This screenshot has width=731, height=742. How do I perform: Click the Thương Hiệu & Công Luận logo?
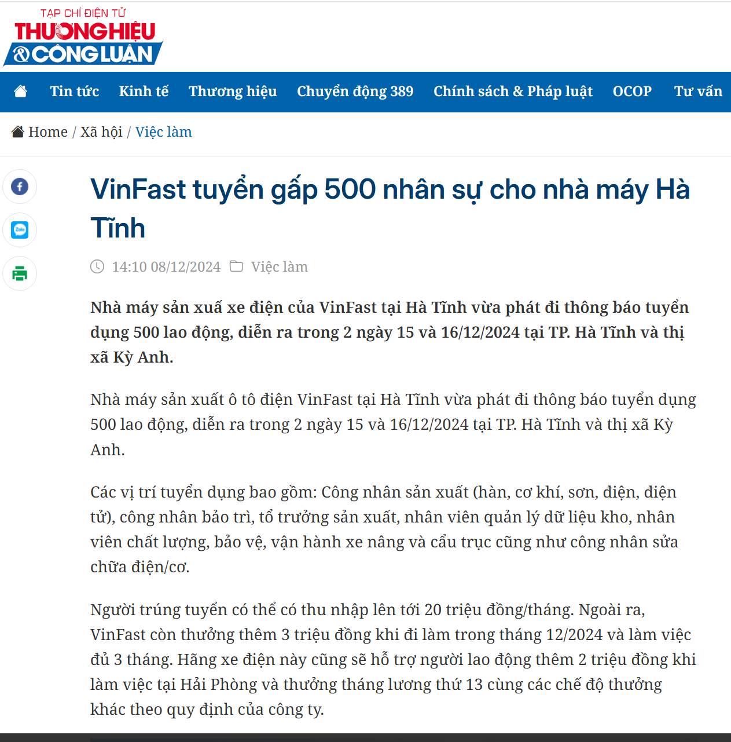(x=83, y=37)
